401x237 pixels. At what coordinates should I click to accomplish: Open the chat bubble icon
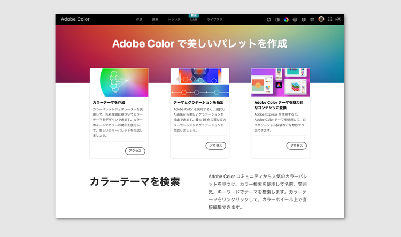click(x=312, y=19)
